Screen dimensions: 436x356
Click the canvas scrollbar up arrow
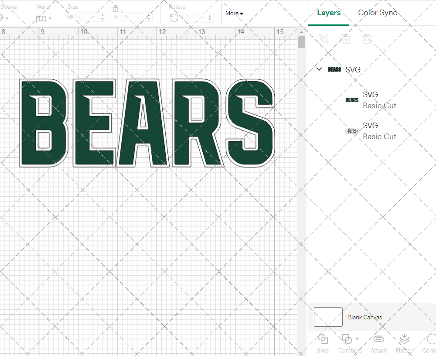tap(301, 32)
